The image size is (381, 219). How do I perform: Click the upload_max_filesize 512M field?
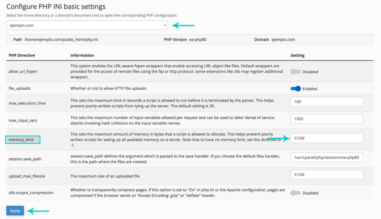pyautogui.click(x=327, y=174)
